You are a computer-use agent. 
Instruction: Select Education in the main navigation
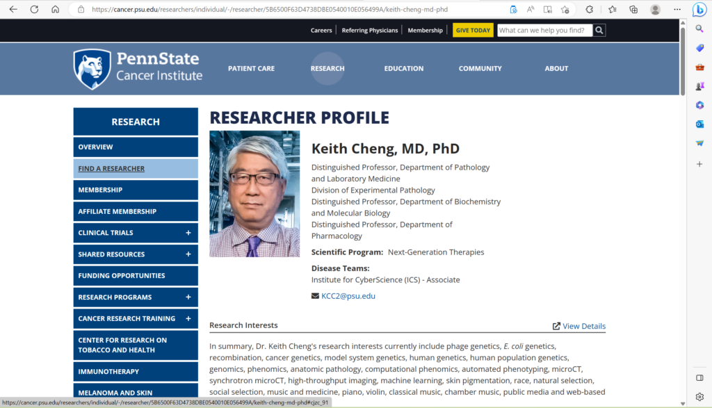pos(403,69)
